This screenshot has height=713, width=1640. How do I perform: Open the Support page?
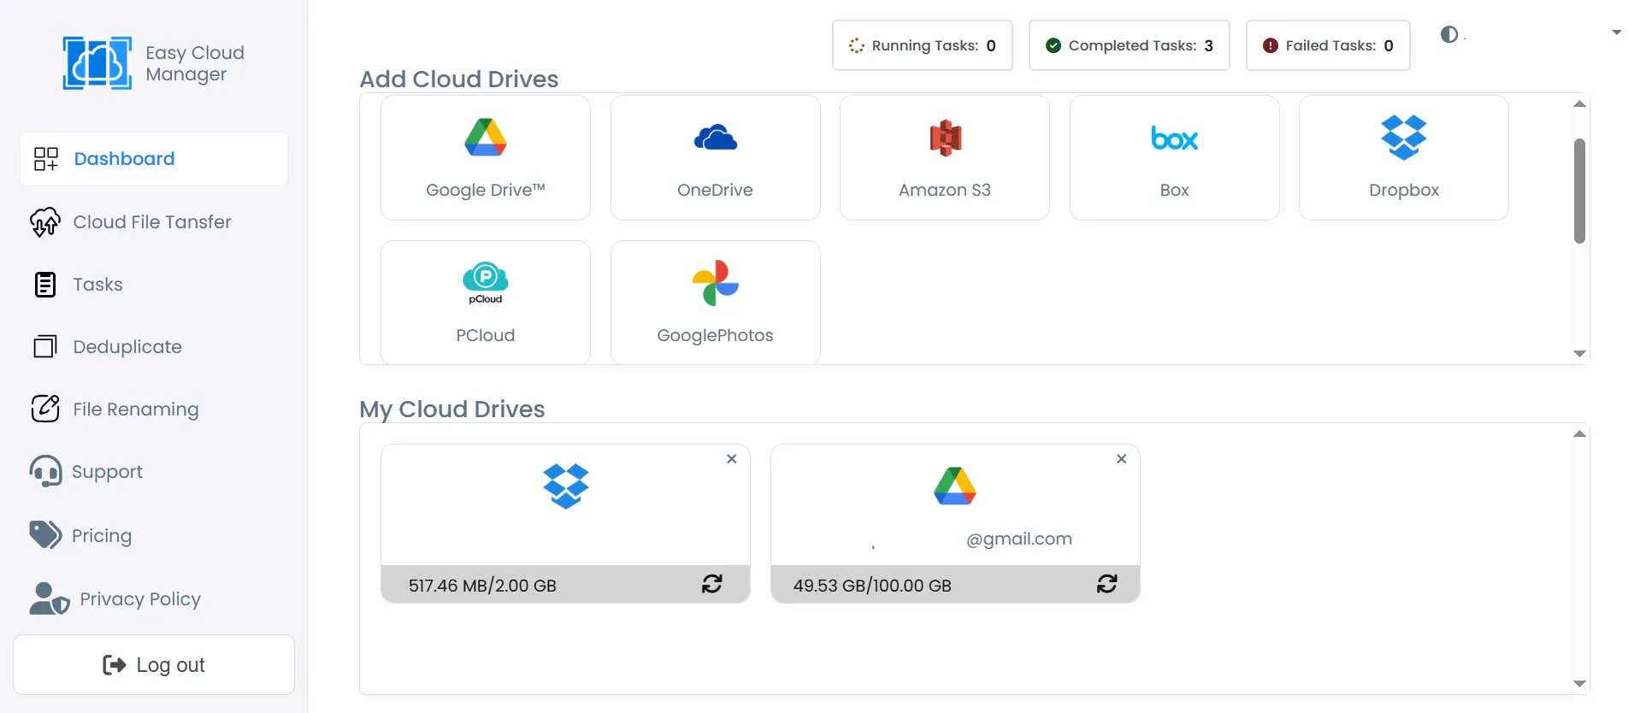click(x=107, y=472)
